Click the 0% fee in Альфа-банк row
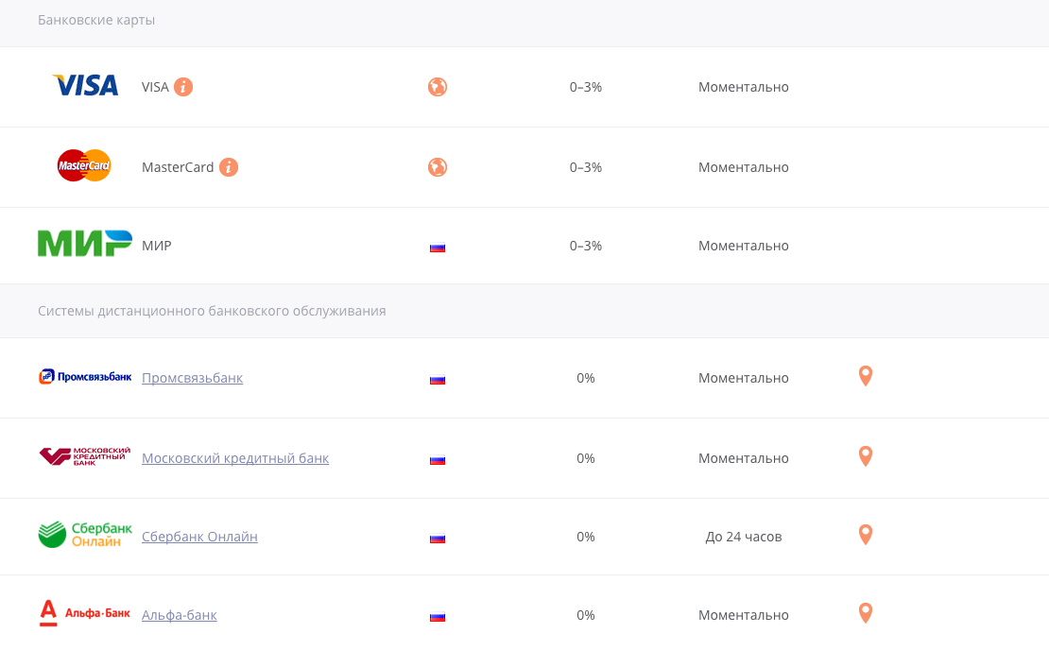This screenshot has width=1049, height=650. tap(585, 614)
